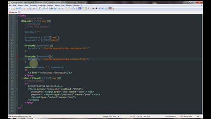211x119 pixels.
Task: Click the Playback macro toolbar icon
Action: tap(100, 8)
